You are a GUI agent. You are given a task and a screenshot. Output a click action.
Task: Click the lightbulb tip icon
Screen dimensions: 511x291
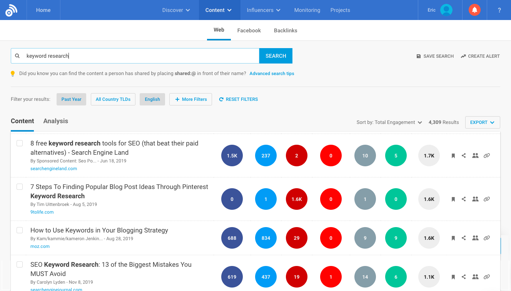[x=13, y=74]
